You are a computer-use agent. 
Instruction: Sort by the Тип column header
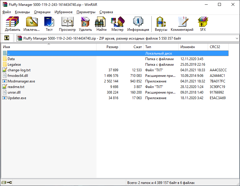(161, 47)
